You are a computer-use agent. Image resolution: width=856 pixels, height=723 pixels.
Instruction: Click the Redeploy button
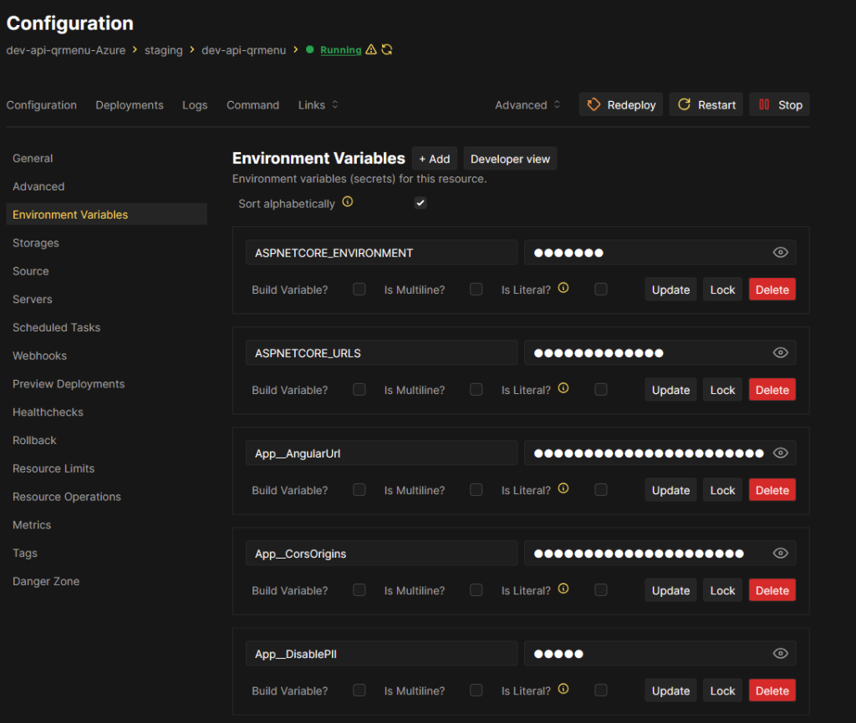click(x=621, y=104)
